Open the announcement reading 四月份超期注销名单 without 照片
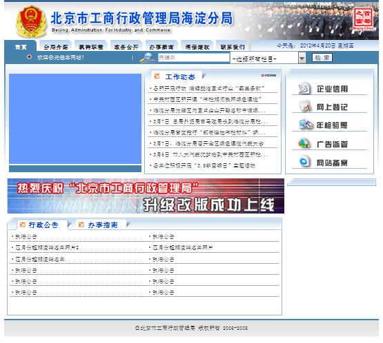 click(x=40, y=259)
